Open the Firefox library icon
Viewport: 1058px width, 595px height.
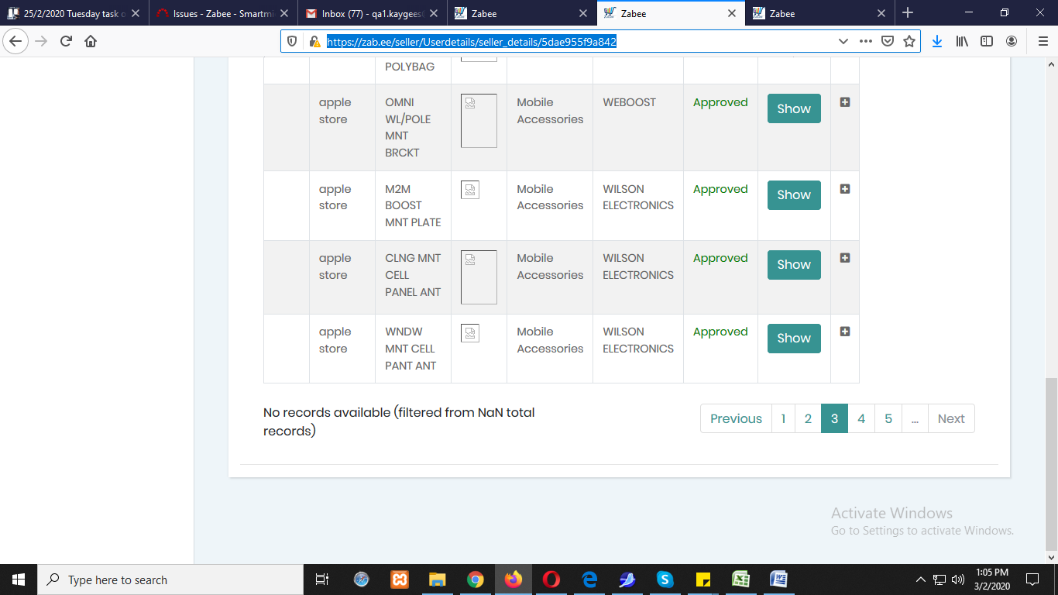pyautogui.click(x=962, y=42)
